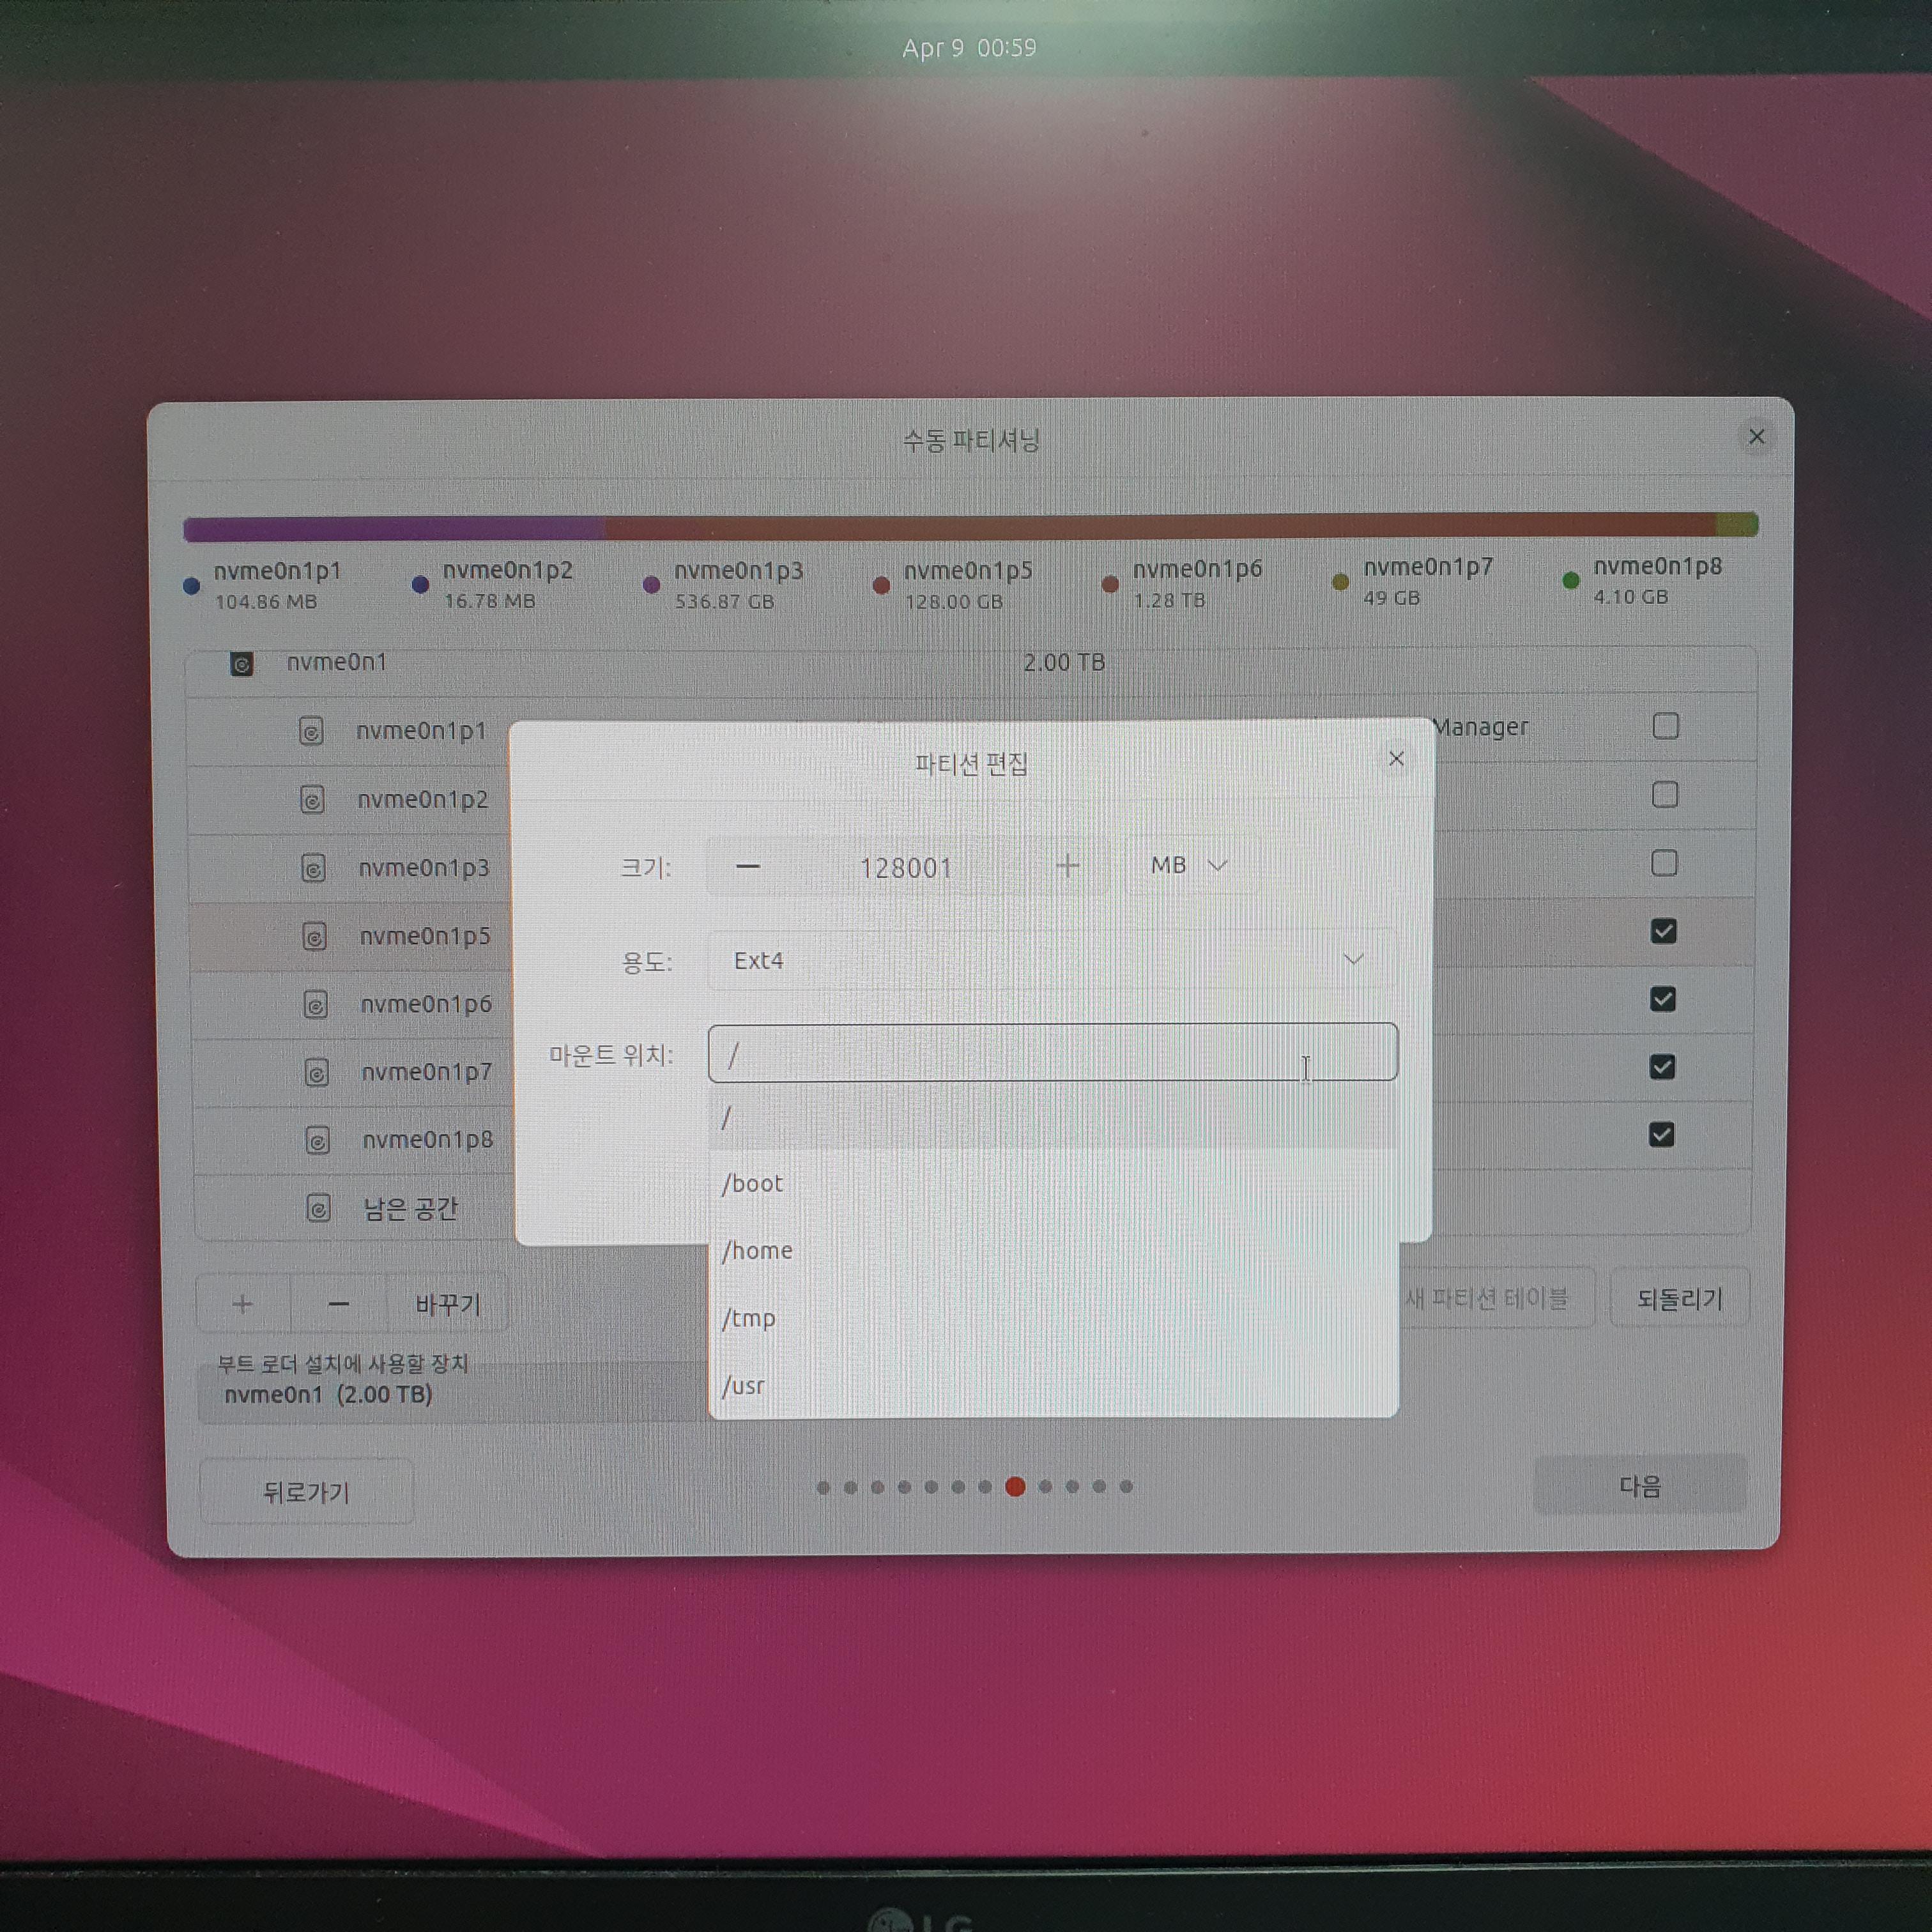The height and width of the screenshot is (1932, 1932).
Task: Click the nvme0n1p7 yellow legend dot
Action: (x=1341, y=582)
